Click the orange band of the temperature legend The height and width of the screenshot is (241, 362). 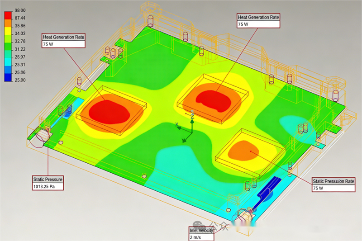coord(8,23)
